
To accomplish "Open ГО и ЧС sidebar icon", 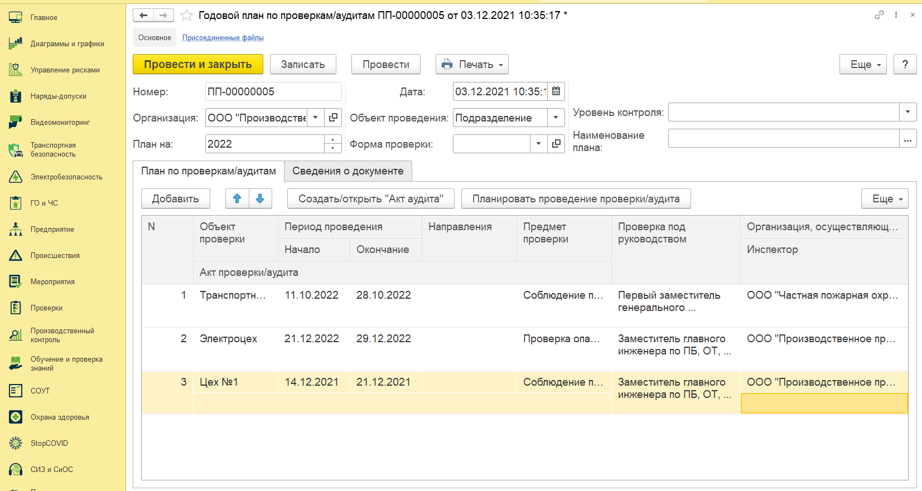I will point(16,203).
